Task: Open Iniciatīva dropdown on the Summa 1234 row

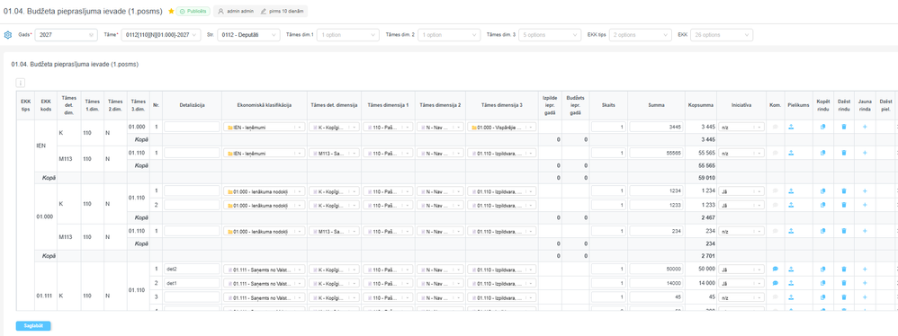Action: click(741, 191)
